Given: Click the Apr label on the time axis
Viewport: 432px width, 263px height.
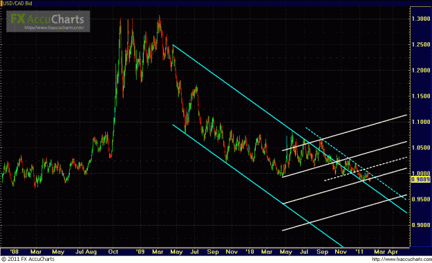Looking at the screenshot, I should coord(393,252).
